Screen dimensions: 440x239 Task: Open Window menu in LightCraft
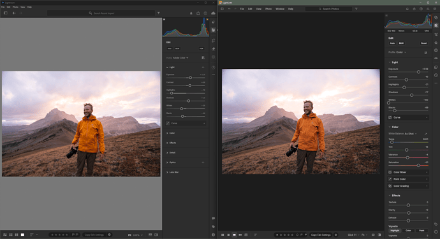point(280,9)
